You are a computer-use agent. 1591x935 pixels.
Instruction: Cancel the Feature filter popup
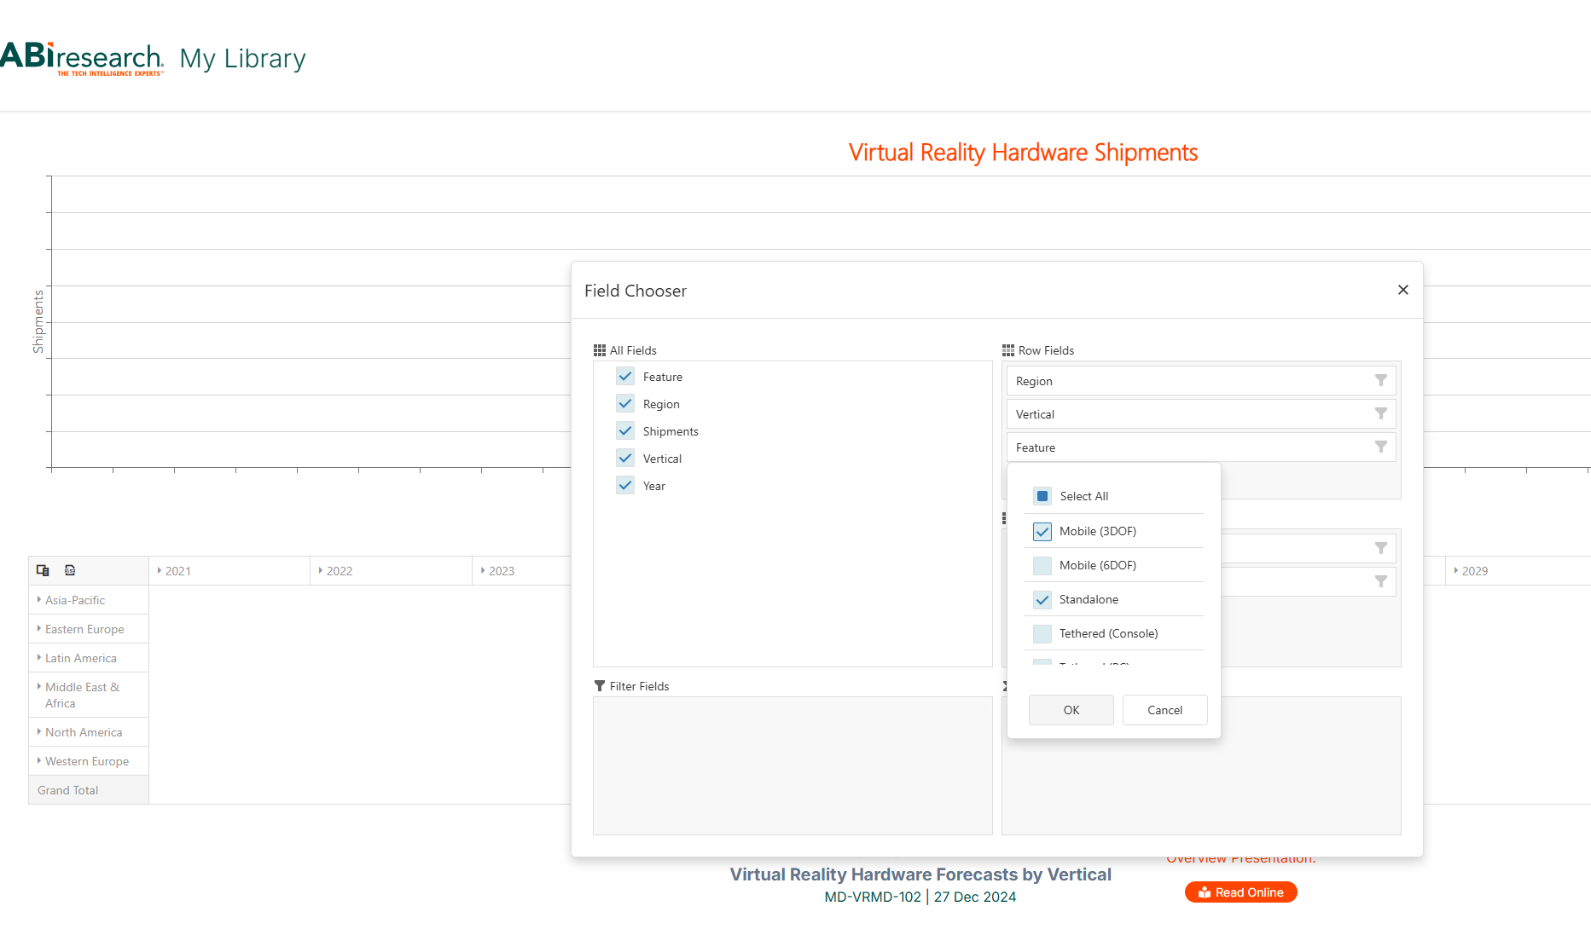pos(1164,710)
